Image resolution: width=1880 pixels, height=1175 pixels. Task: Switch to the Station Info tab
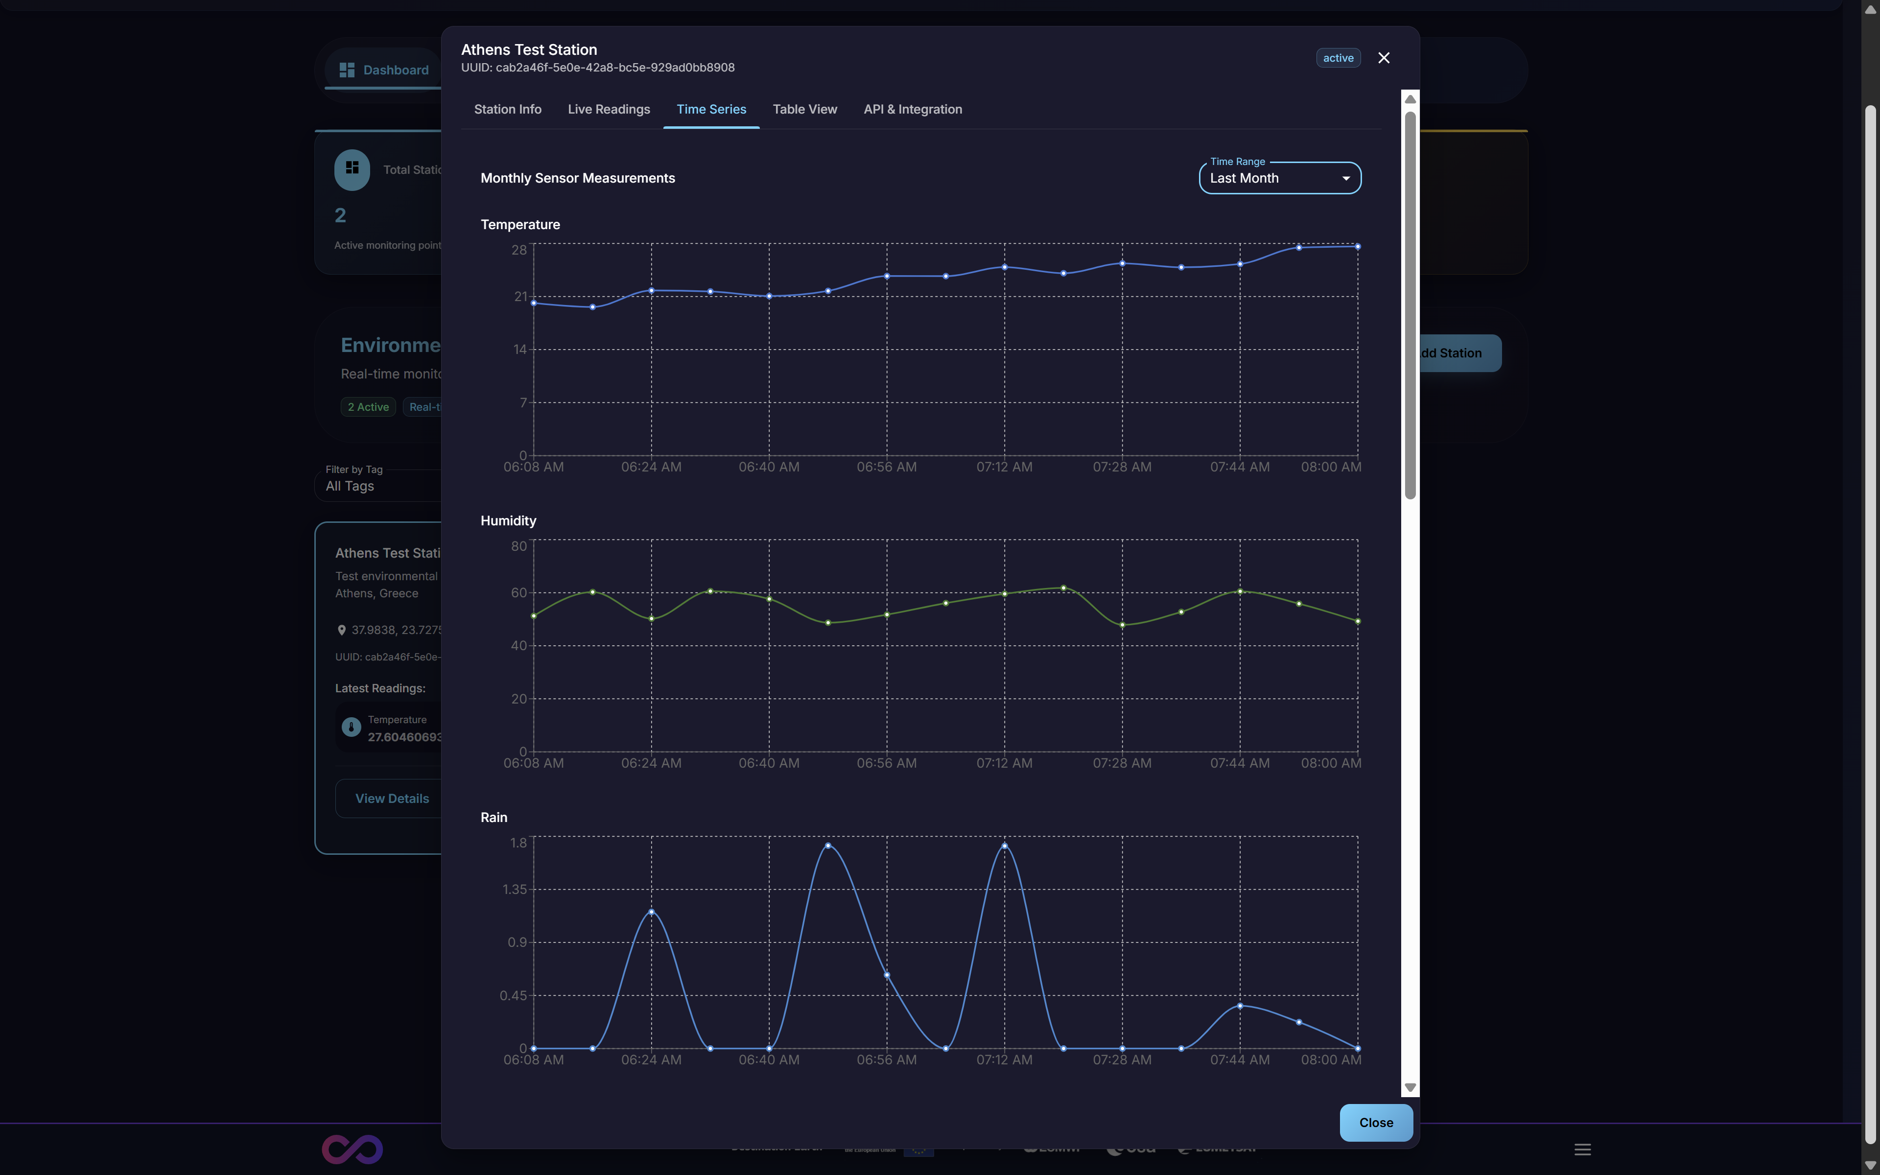coord(507,110)
